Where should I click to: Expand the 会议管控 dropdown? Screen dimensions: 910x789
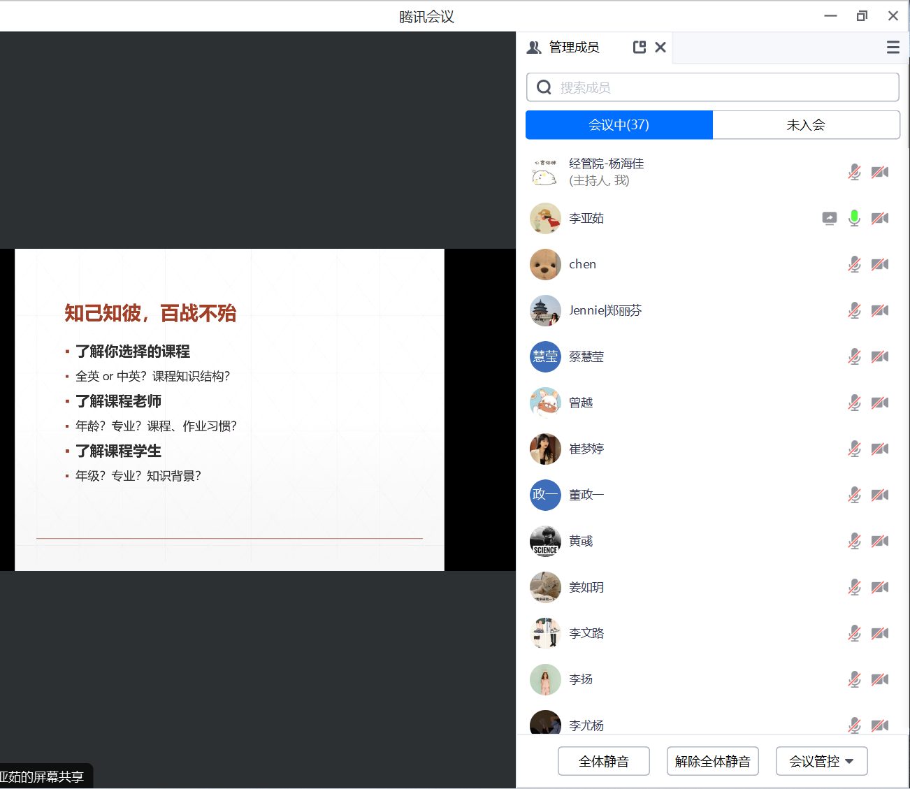(821, 761)
